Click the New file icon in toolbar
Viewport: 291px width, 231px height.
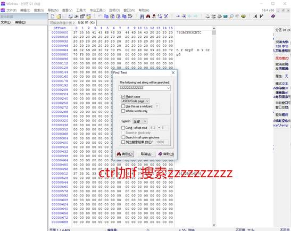click(x=53, y=16)
